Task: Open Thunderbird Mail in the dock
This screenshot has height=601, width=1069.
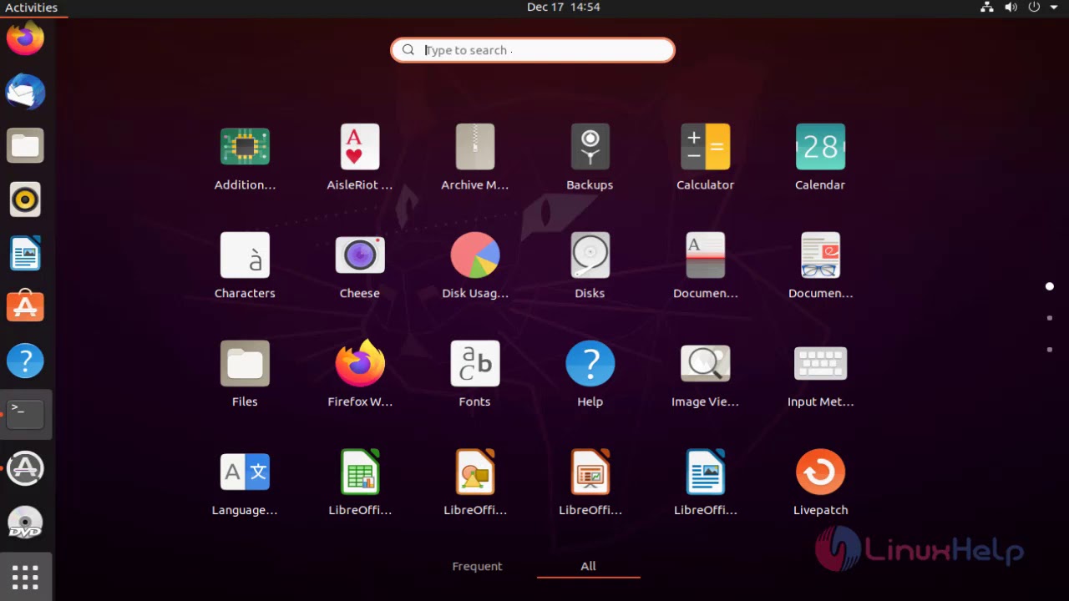Action: point(25,92)
